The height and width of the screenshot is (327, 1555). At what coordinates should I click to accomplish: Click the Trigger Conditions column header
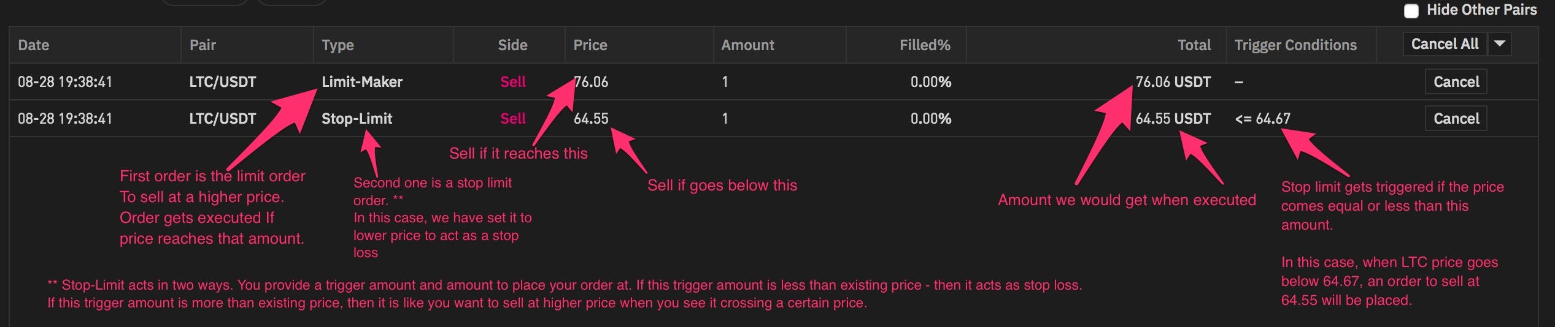pyautogui.click(x=1295, y=45)
